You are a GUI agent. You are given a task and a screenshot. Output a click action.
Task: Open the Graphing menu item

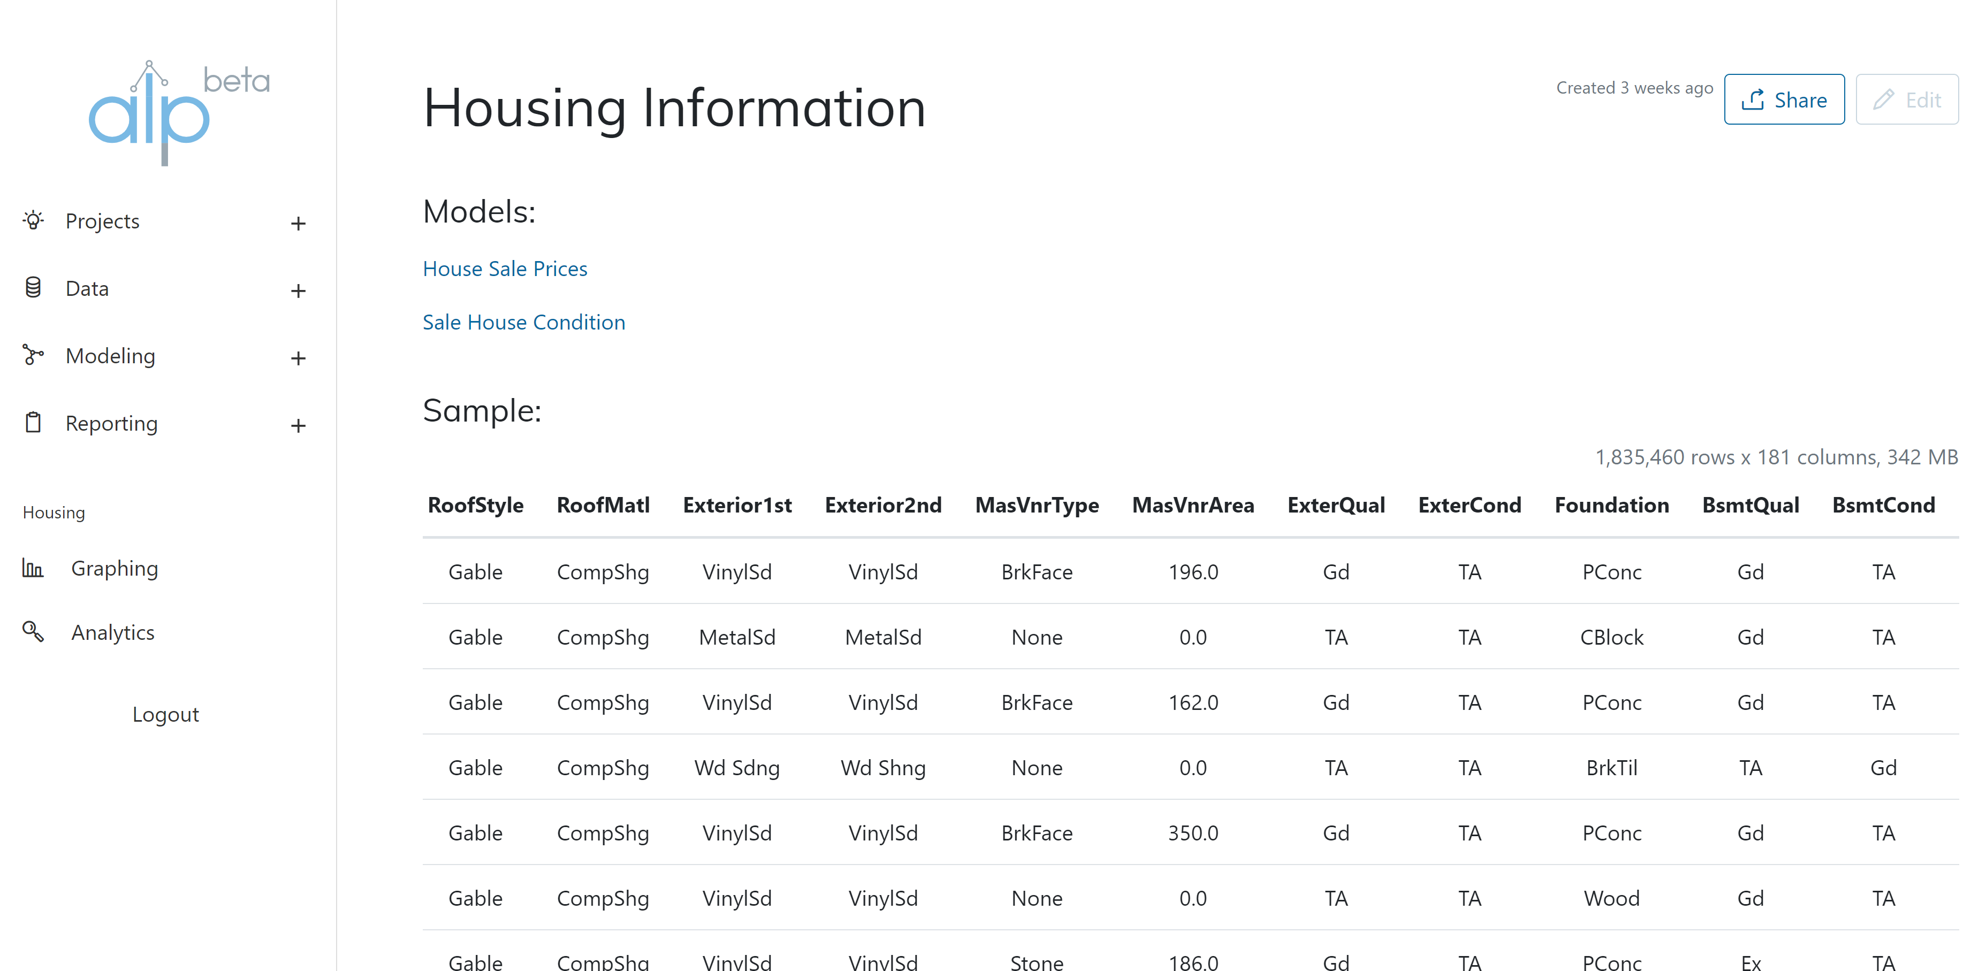[114, 568]
